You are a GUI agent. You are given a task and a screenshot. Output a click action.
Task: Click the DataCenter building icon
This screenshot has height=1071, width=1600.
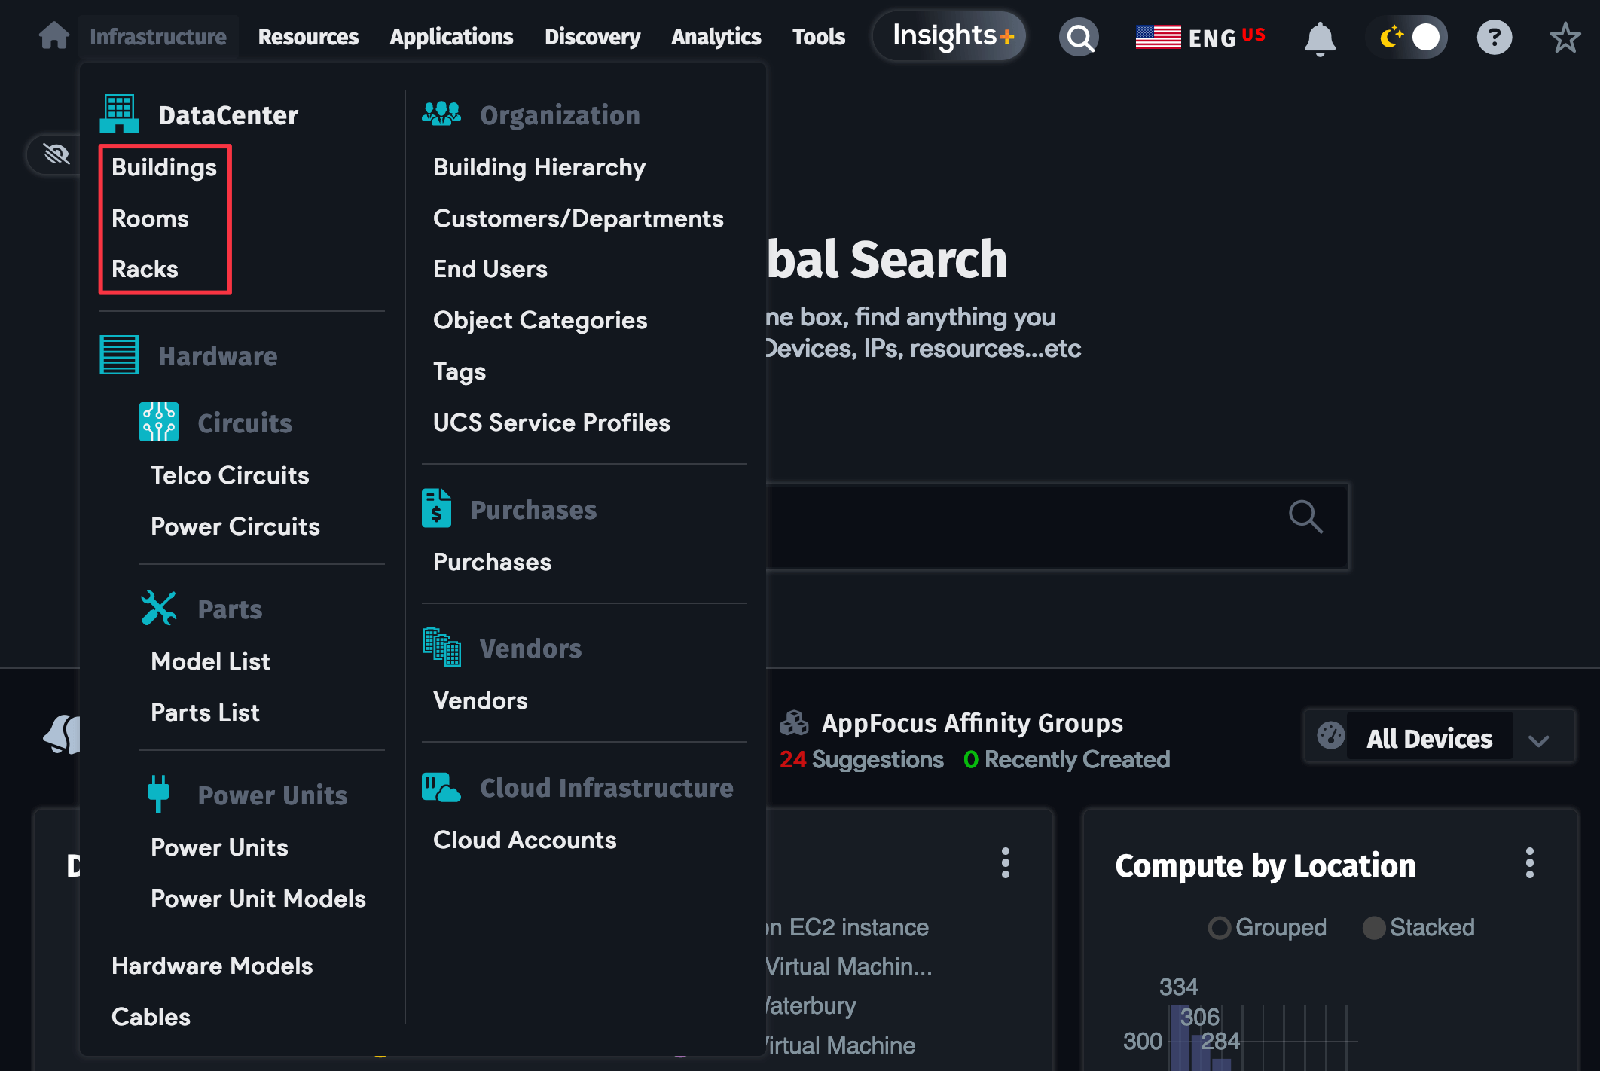[x=119, y=114]
